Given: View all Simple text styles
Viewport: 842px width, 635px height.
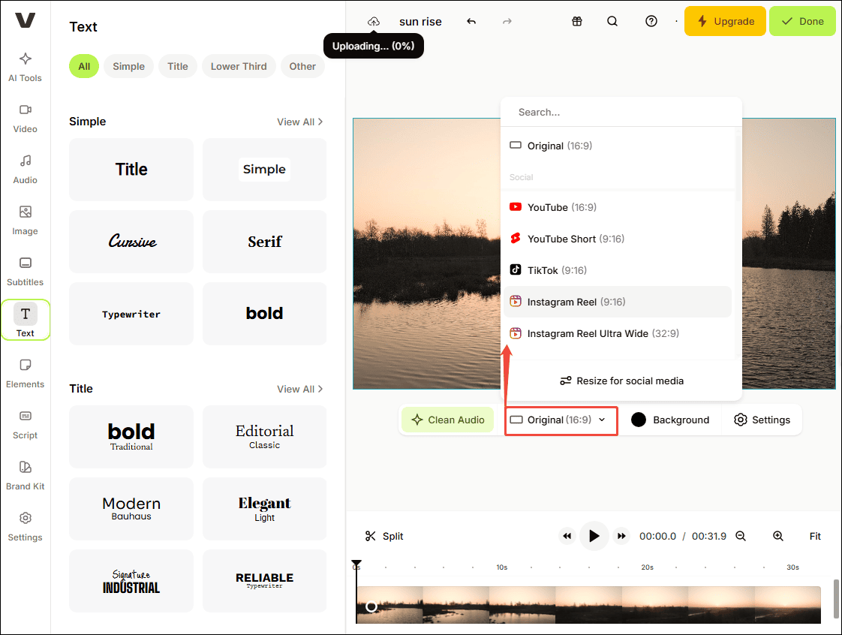Looking at the screenshot, I should click(x=299, y=122).
